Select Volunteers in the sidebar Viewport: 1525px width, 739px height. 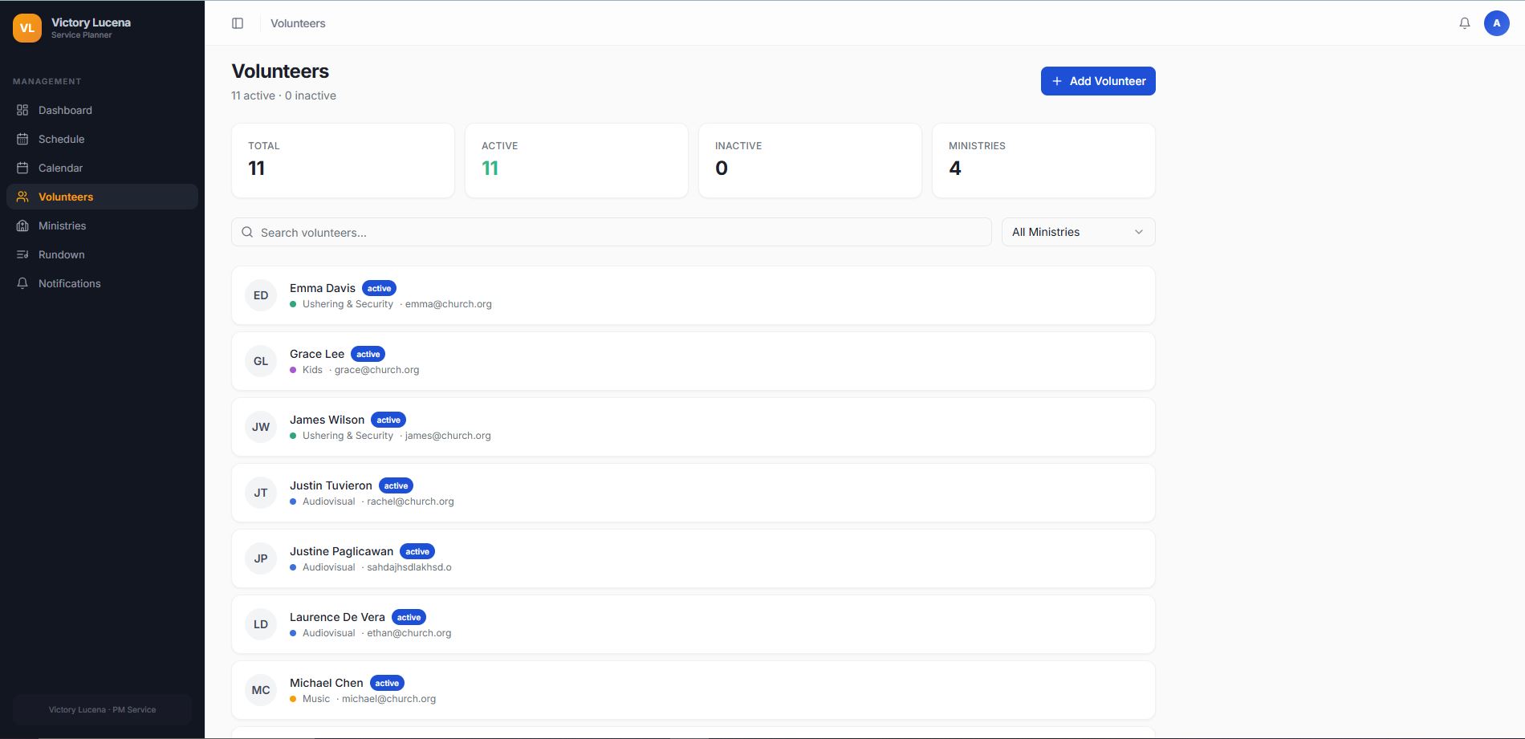(102, 197)
